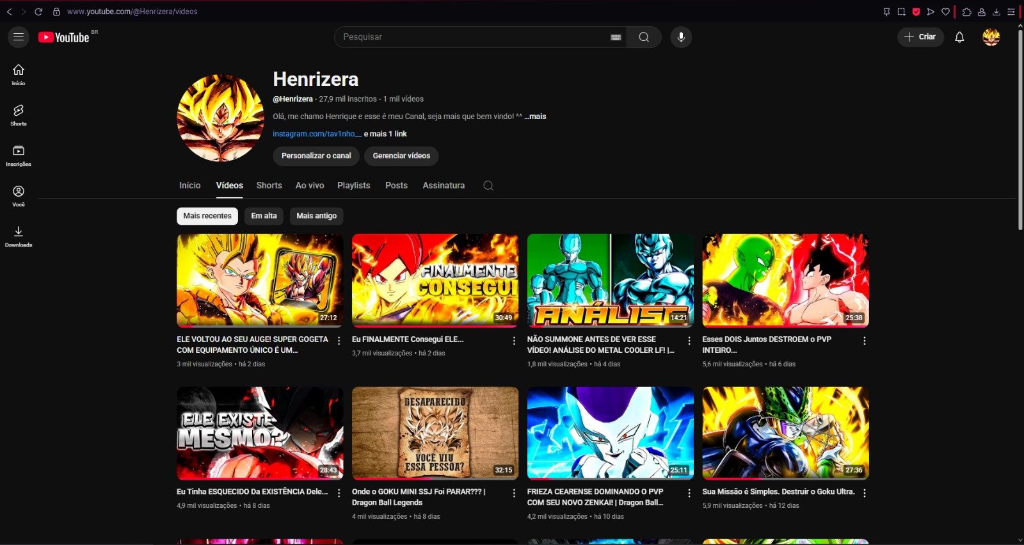Open Onde o GOKU MINI SSJ video title
This screenshot has height=545, width=1024.
click(419, 497)
